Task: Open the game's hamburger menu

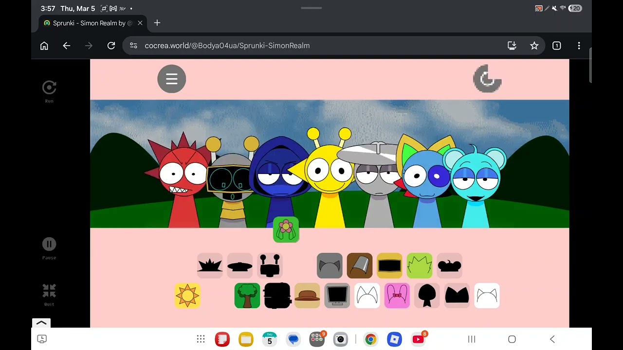Action: coord(171,79)
